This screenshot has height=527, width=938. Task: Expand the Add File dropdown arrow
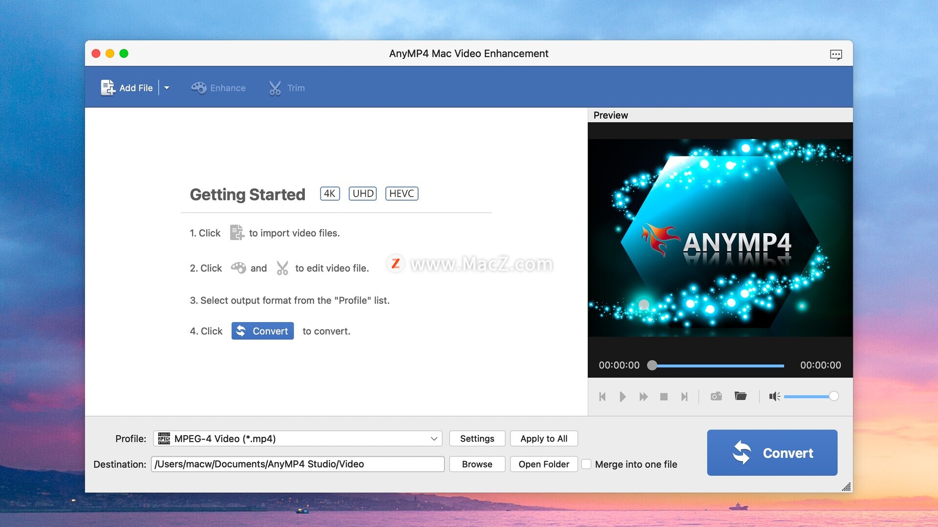pyautogui.click(x=167, y=88)
